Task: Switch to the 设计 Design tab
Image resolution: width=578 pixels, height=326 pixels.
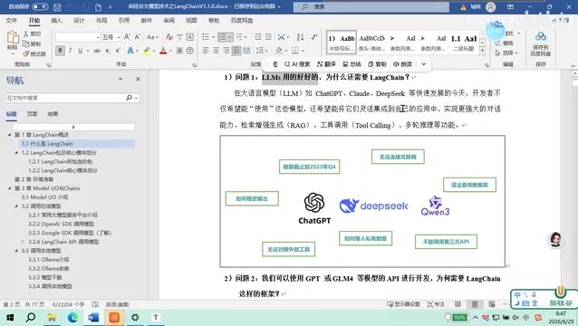Action: point(79,21)
